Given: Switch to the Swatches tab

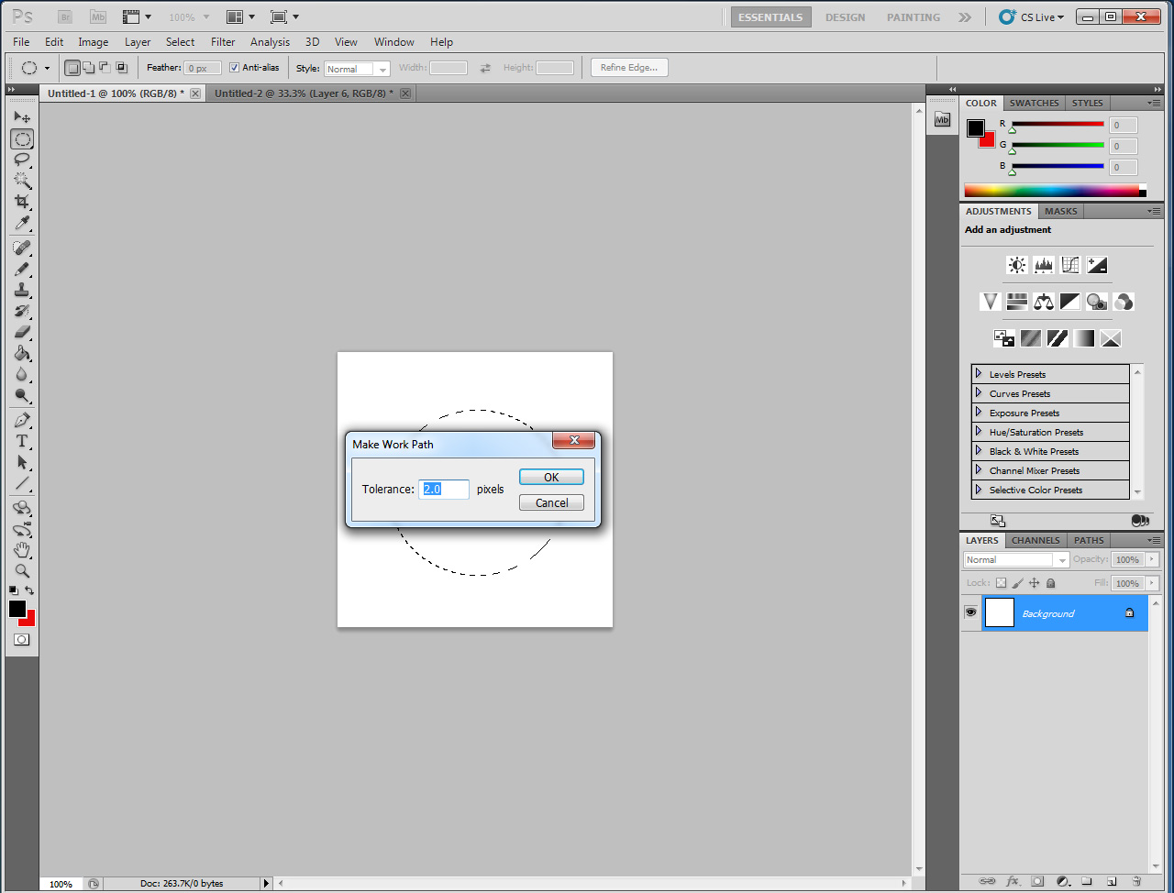Looking at the screenshot, I should (1034, 104).
